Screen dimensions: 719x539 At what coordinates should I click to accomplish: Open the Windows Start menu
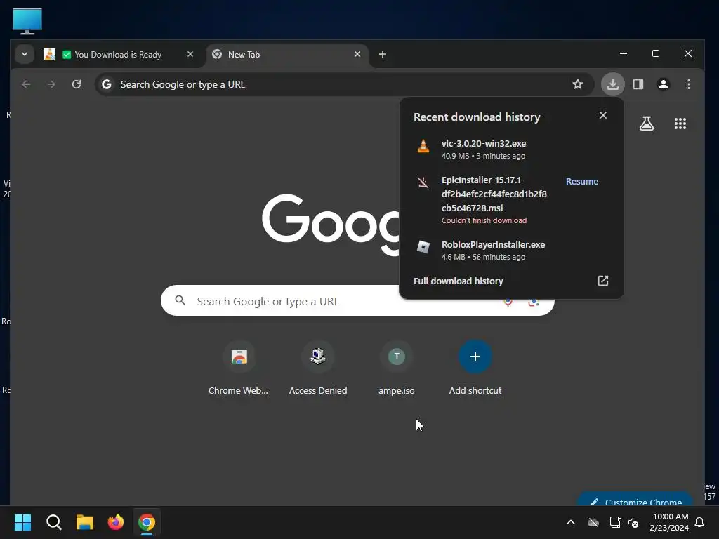click(x=22, y=522)
